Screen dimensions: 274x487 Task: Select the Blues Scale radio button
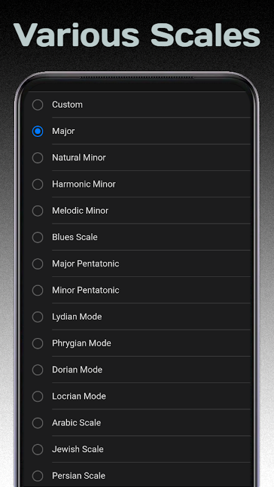tap(38, 237)
